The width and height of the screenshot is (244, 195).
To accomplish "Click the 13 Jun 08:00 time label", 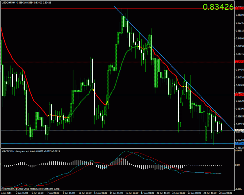I will pos(100,193).
